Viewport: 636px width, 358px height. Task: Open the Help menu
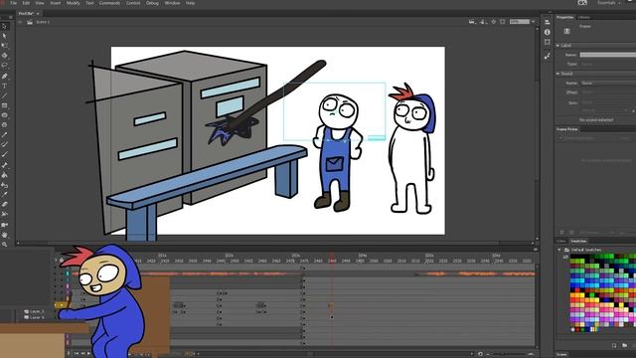pos(190,3)
